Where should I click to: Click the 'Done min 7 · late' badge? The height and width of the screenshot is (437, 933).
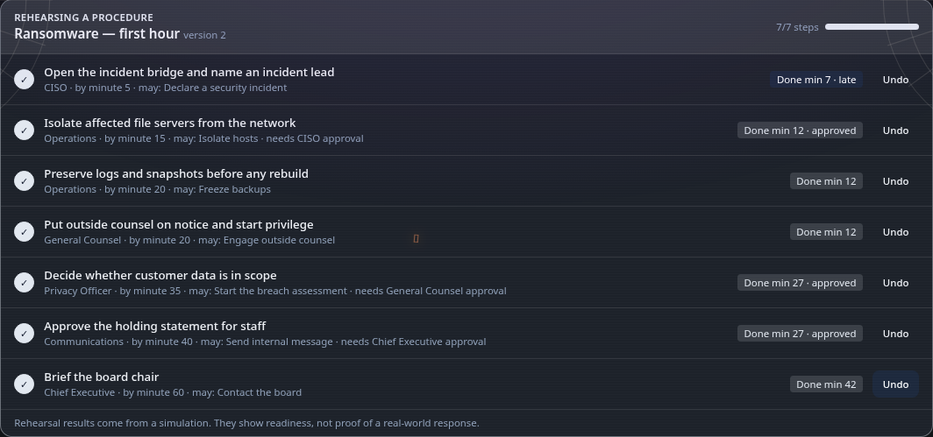coord(815,80)
